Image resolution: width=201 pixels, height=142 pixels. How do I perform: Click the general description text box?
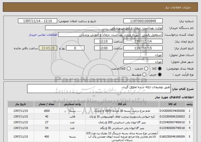coord(99,89)
